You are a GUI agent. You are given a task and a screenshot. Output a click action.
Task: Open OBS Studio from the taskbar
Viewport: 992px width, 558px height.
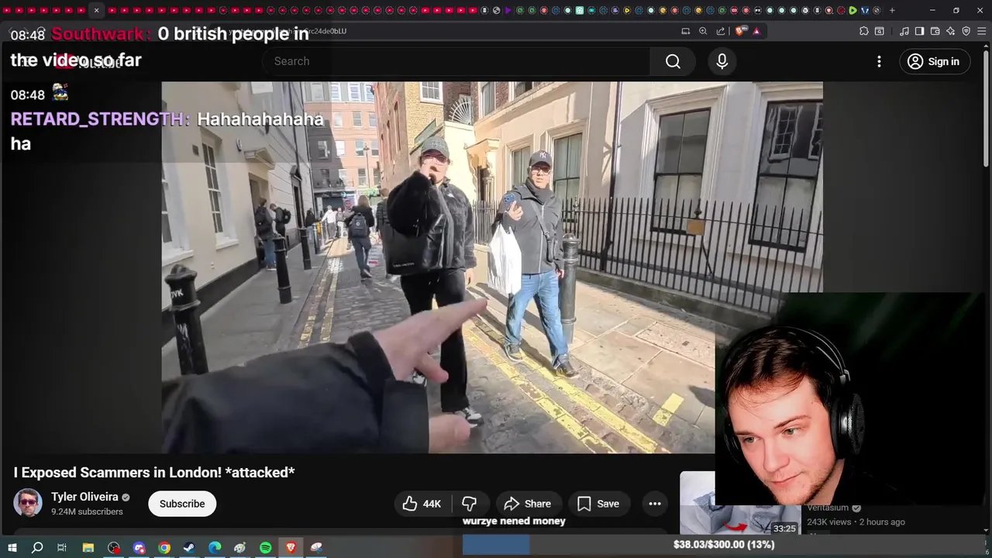pyautogui.click(x=114, y=548)
